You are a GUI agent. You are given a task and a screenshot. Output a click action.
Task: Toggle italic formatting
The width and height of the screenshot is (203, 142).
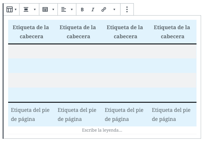click(93, 10)
